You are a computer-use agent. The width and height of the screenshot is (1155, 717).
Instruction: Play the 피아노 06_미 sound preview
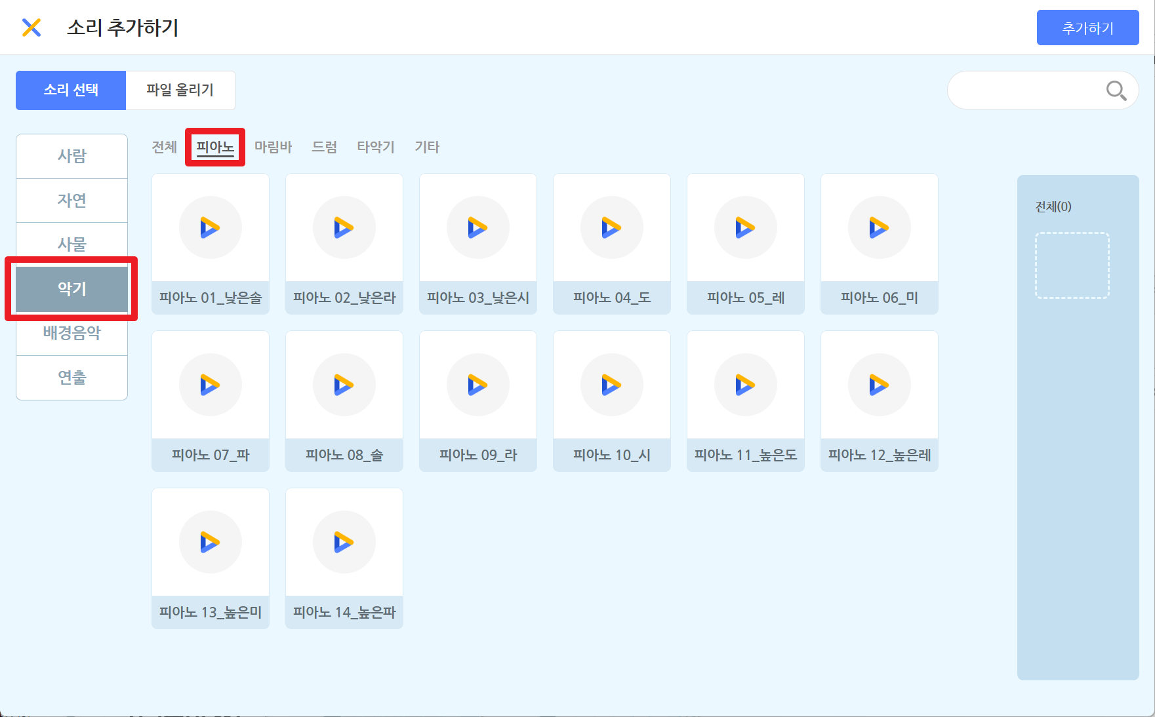880,227
